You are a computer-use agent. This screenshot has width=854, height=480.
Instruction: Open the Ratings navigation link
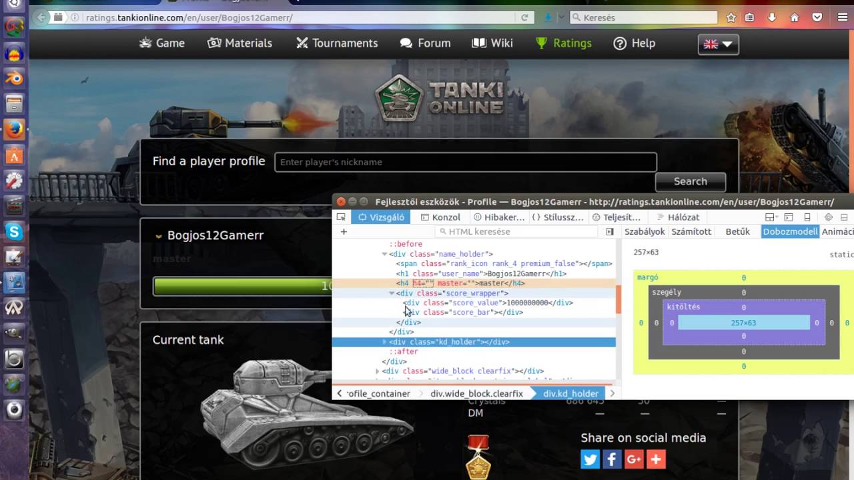(564, 43)
